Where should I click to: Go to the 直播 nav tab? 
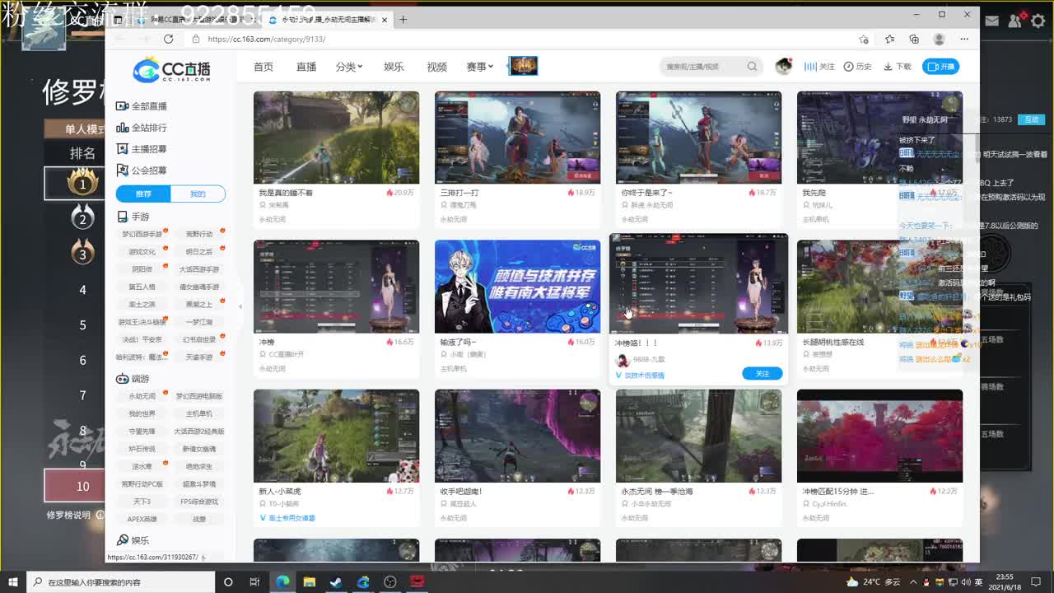click(x=306, y=67)
